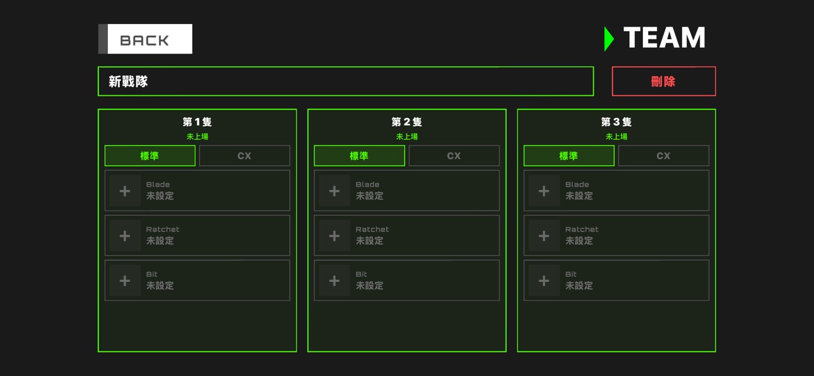Select 標準 mode for 第1隻
This screenshot has width=814, height=376.
[x=150, y=156]
